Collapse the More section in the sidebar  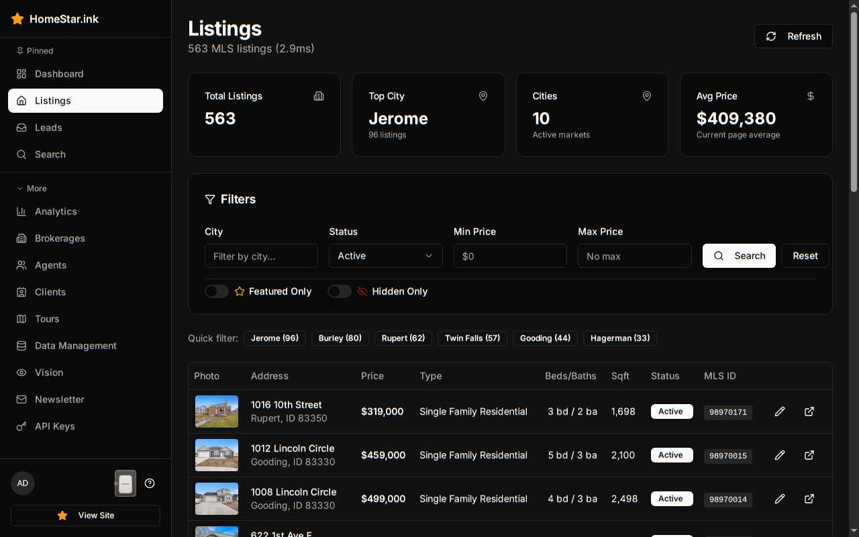(32, 189)
